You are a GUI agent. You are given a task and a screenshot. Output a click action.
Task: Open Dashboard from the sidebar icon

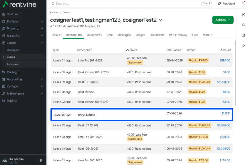(x=4, y=14)
